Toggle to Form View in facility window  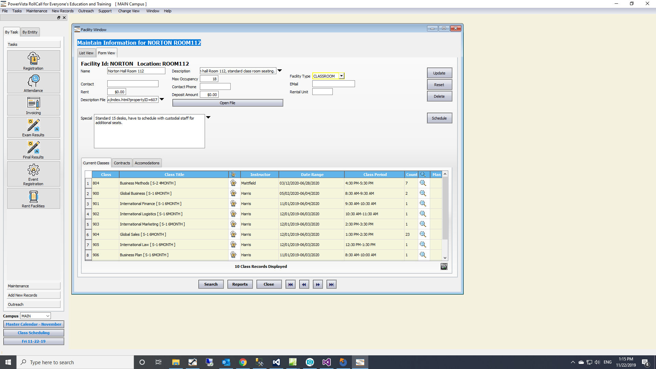tap(106, 53)
